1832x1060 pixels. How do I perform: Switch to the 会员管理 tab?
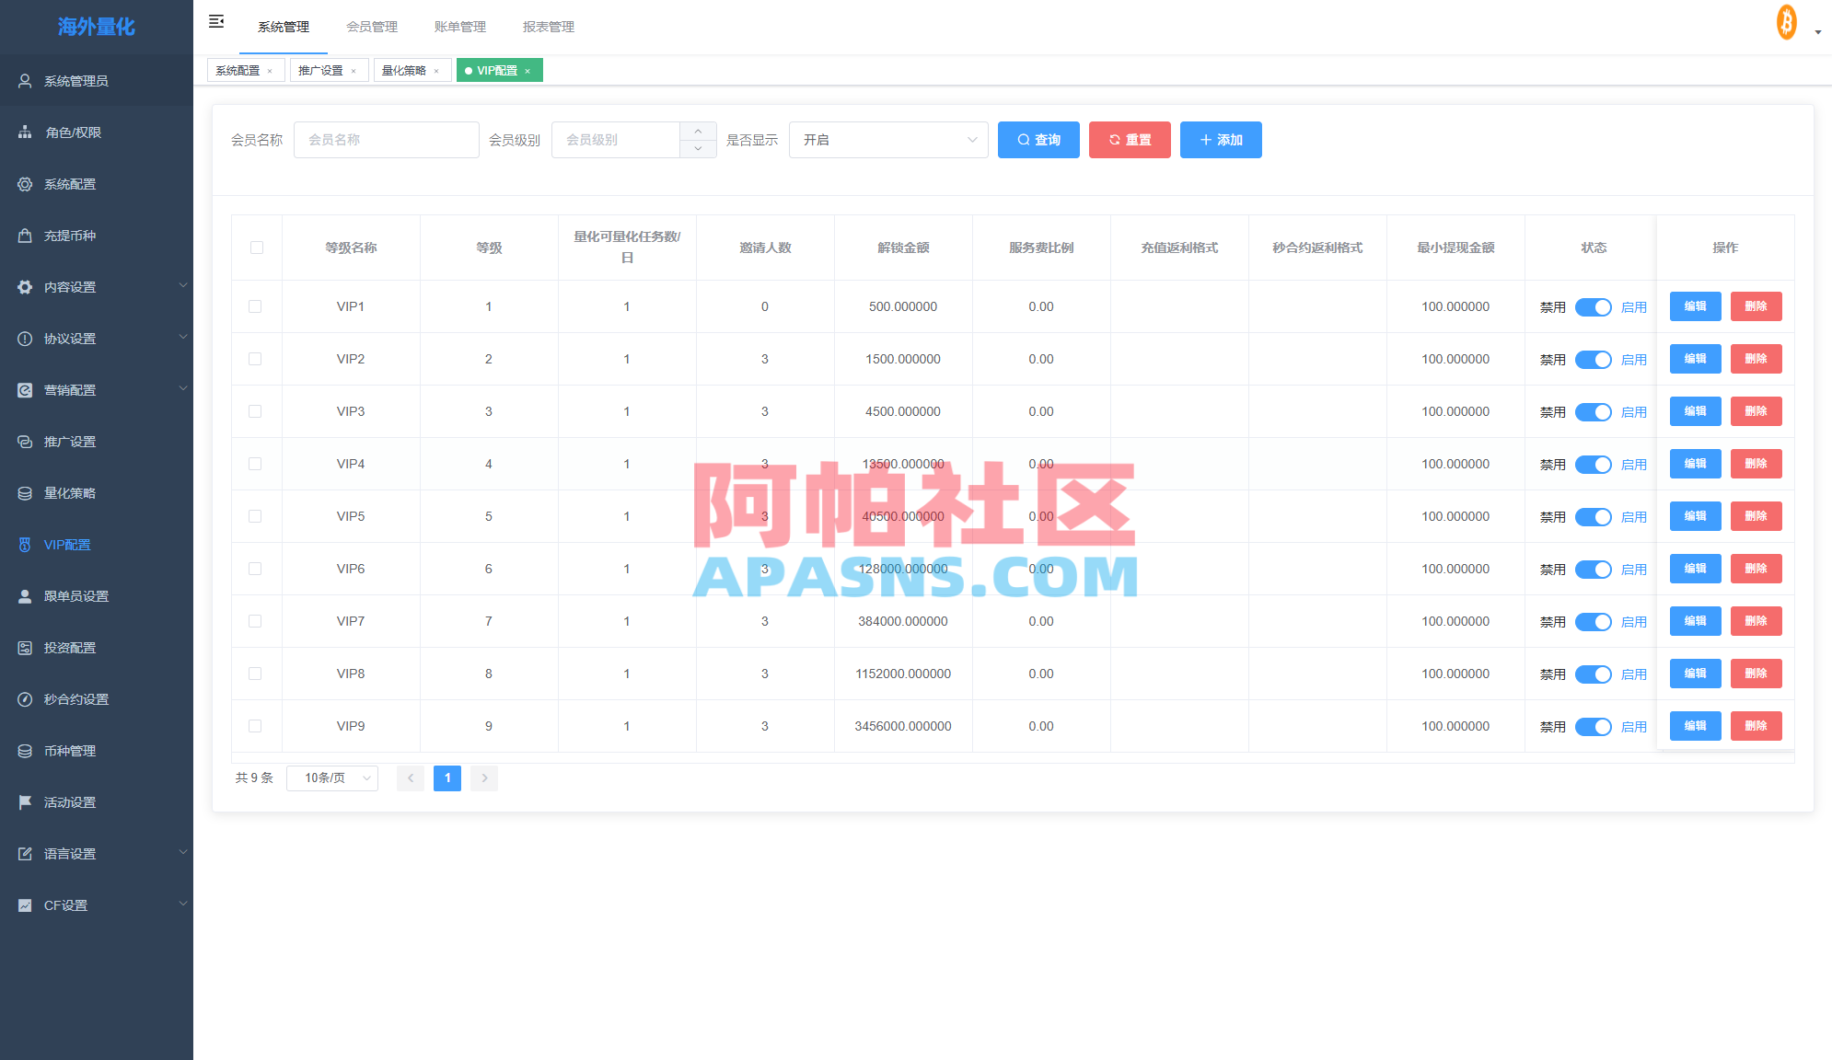(372, 27)
